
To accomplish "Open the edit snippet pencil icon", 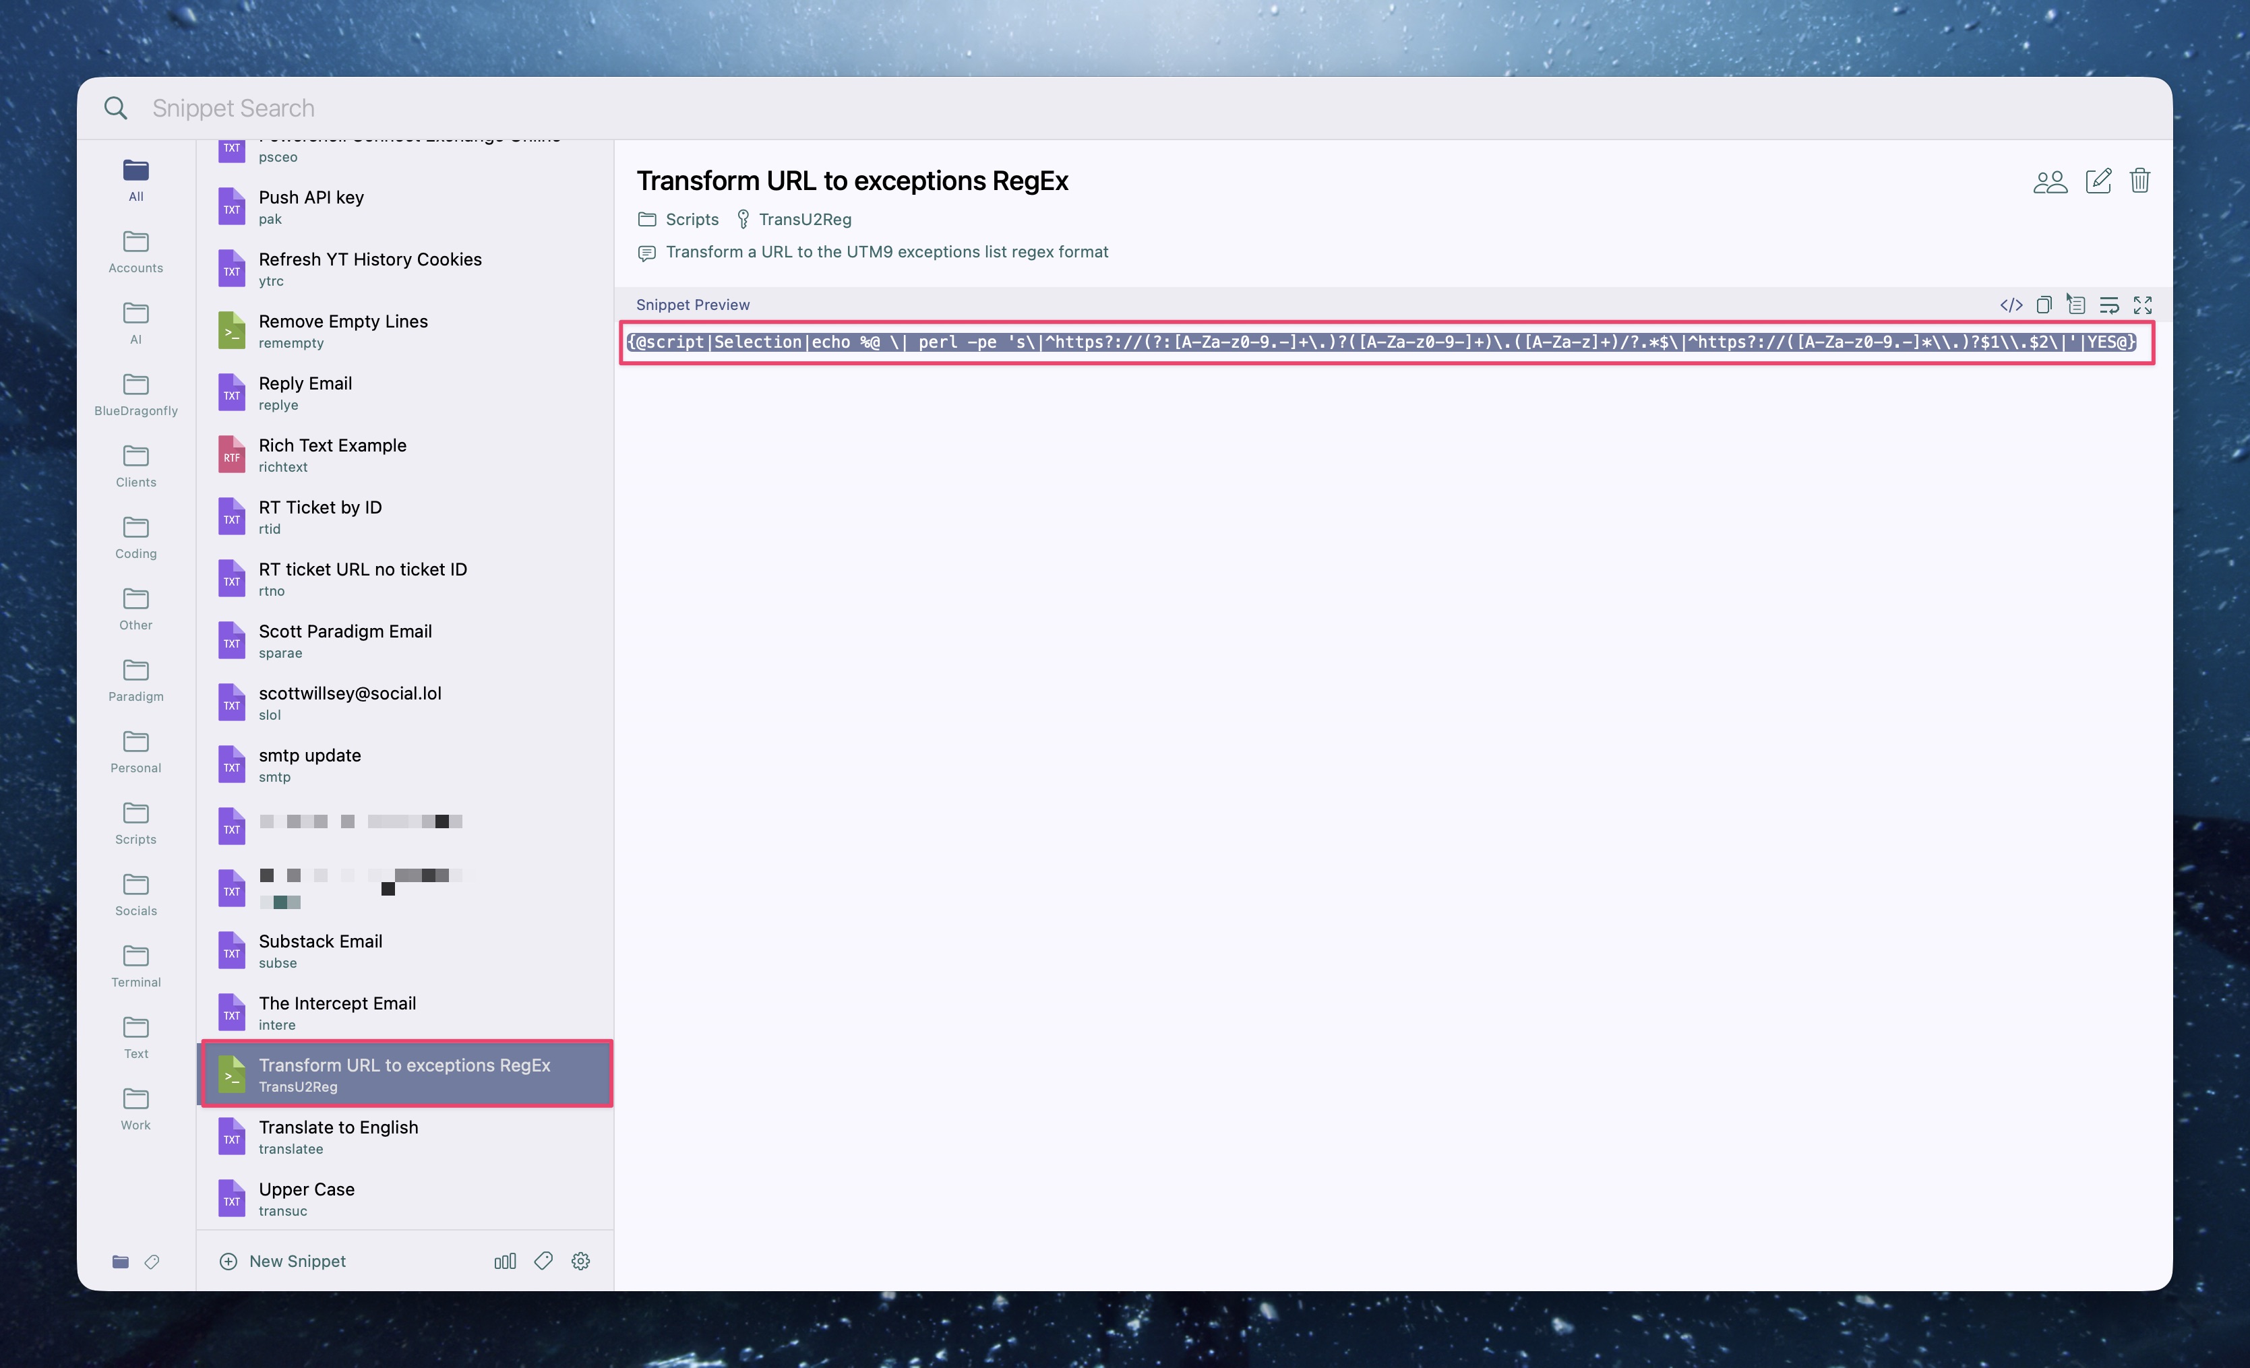I will tap(2098, 181).
